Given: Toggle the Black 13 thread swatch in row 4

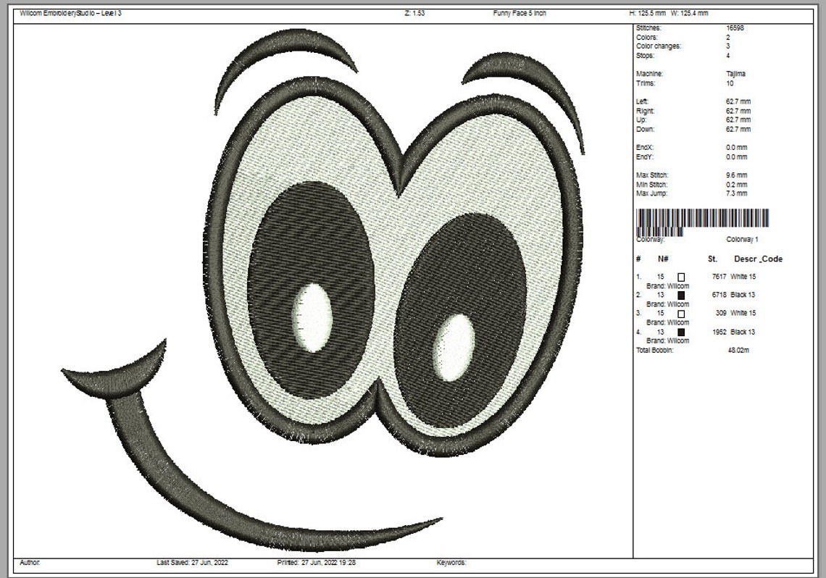Looking at the screenshot, I should click(x=680, y=332).
